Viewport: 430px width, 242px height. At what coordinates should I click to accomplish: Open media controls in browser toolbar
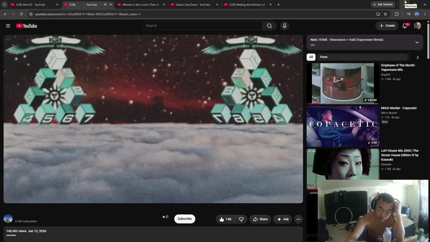point(408,14)
